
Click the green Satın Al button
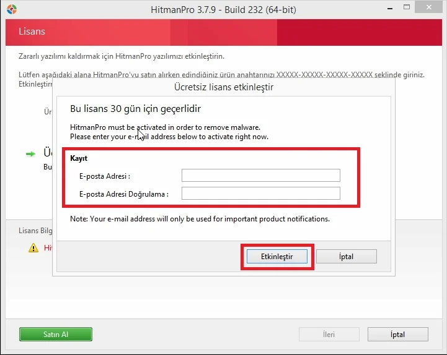[56, 335]
